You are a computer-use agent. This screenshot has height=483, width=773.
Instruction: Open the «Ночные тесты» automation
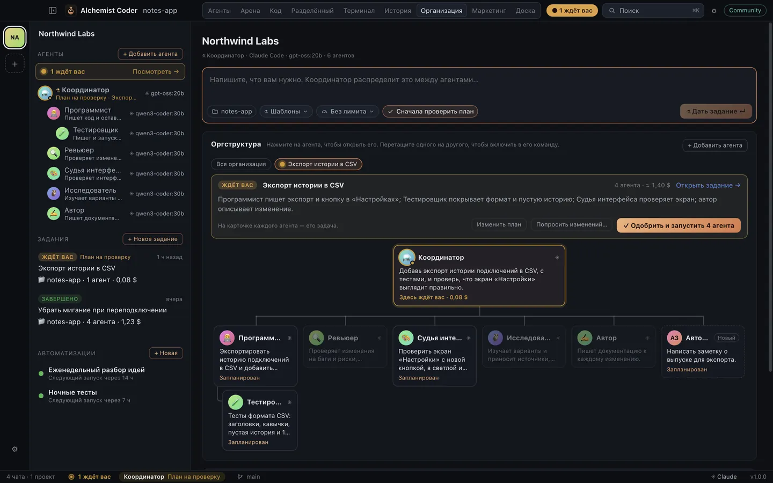point(110,396)
